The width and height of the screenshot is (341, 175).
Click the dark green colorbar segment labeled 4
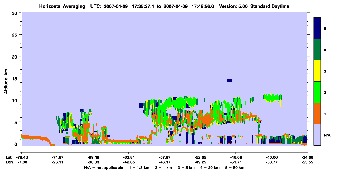pyautogui.click(x=317, y=50)
